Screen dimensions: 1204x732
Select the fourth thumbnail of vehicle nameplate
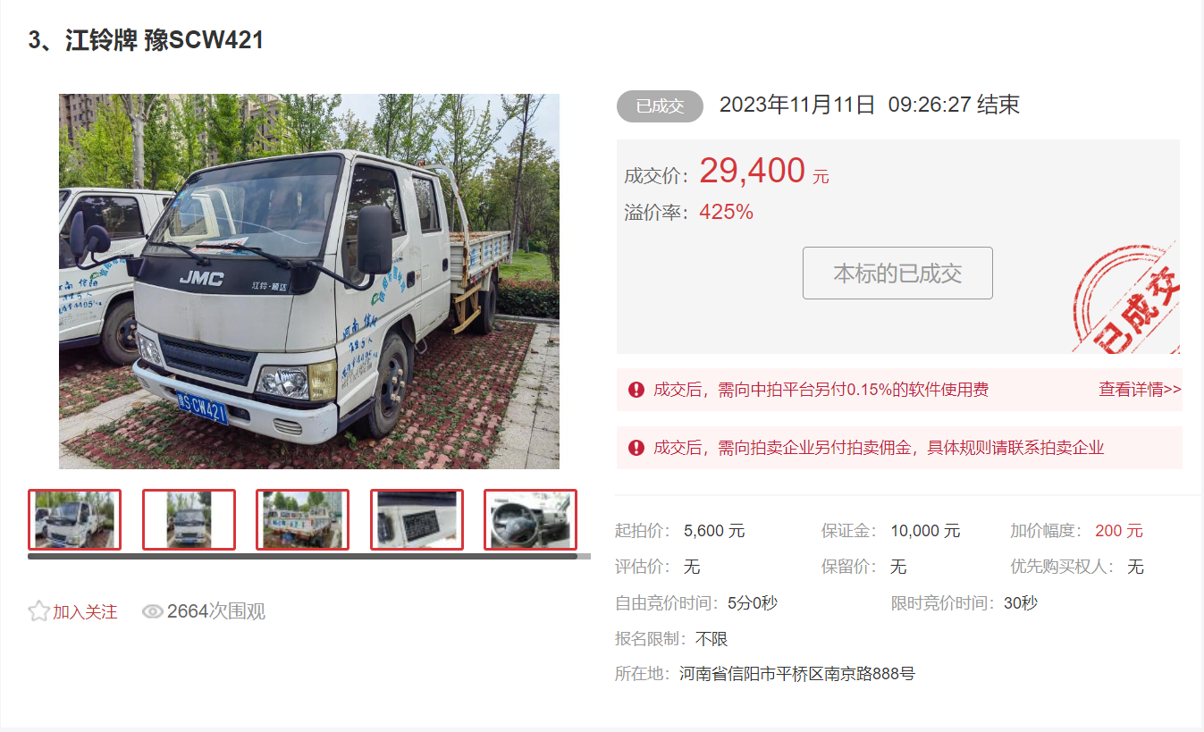pos(417,519)
